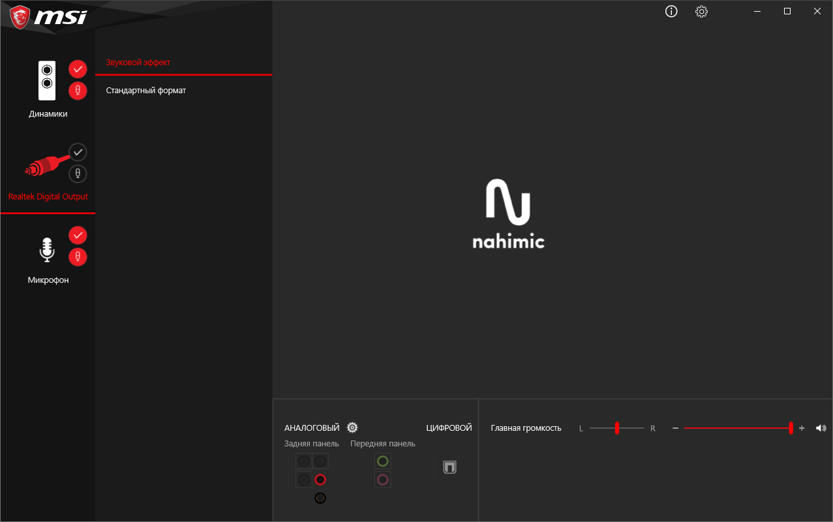The height and width of the screenshot is (522, 833).
Task: Select the Realtek Digital Output cable icon
Action: [46, 166]
